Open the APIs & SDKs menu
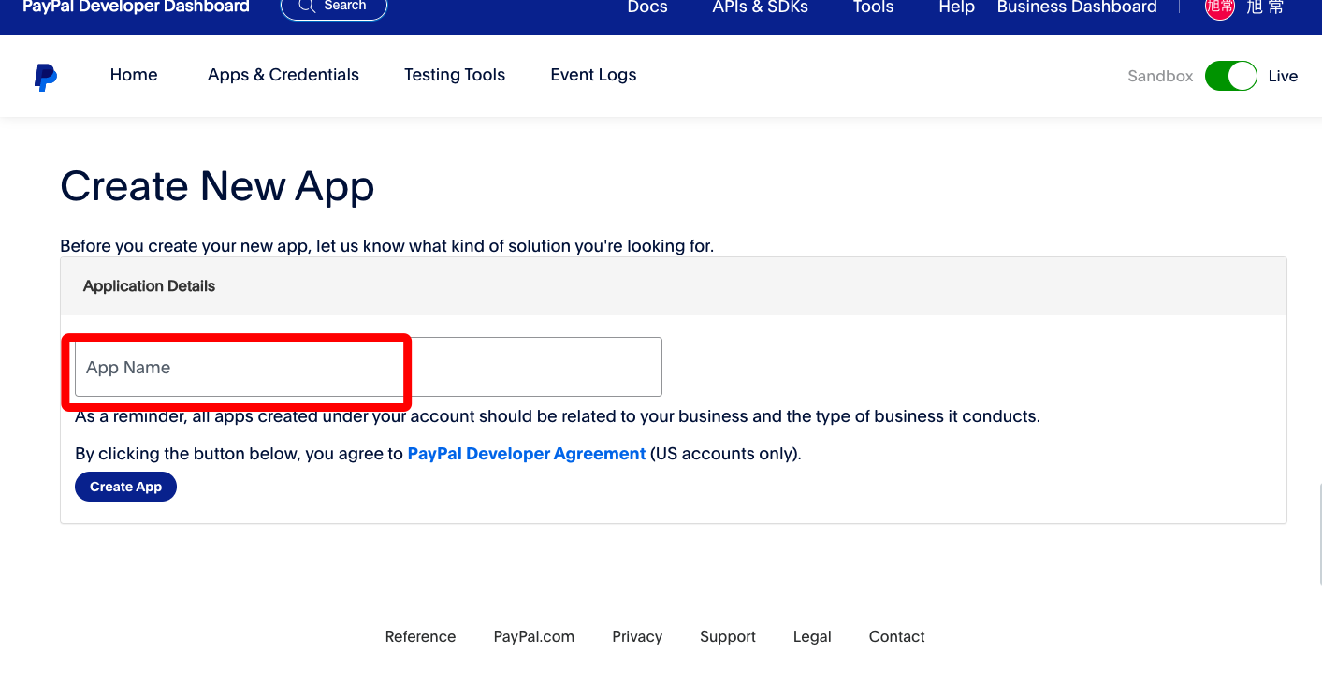Viewport: 1322px width, 684px height. [760, 7]
